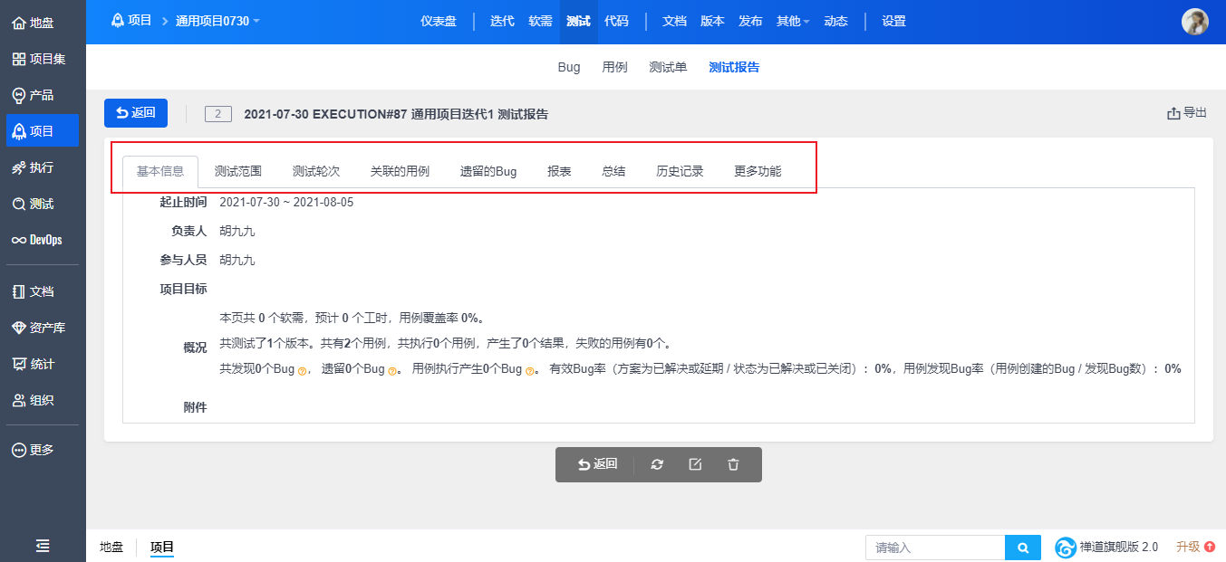Click the edit report pencil icon

click(x=695, y=464)
